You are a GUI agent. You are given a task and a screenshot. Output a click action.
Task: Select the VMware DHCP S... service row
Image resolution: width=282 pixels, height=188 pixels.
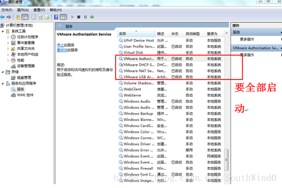[171, 65]
